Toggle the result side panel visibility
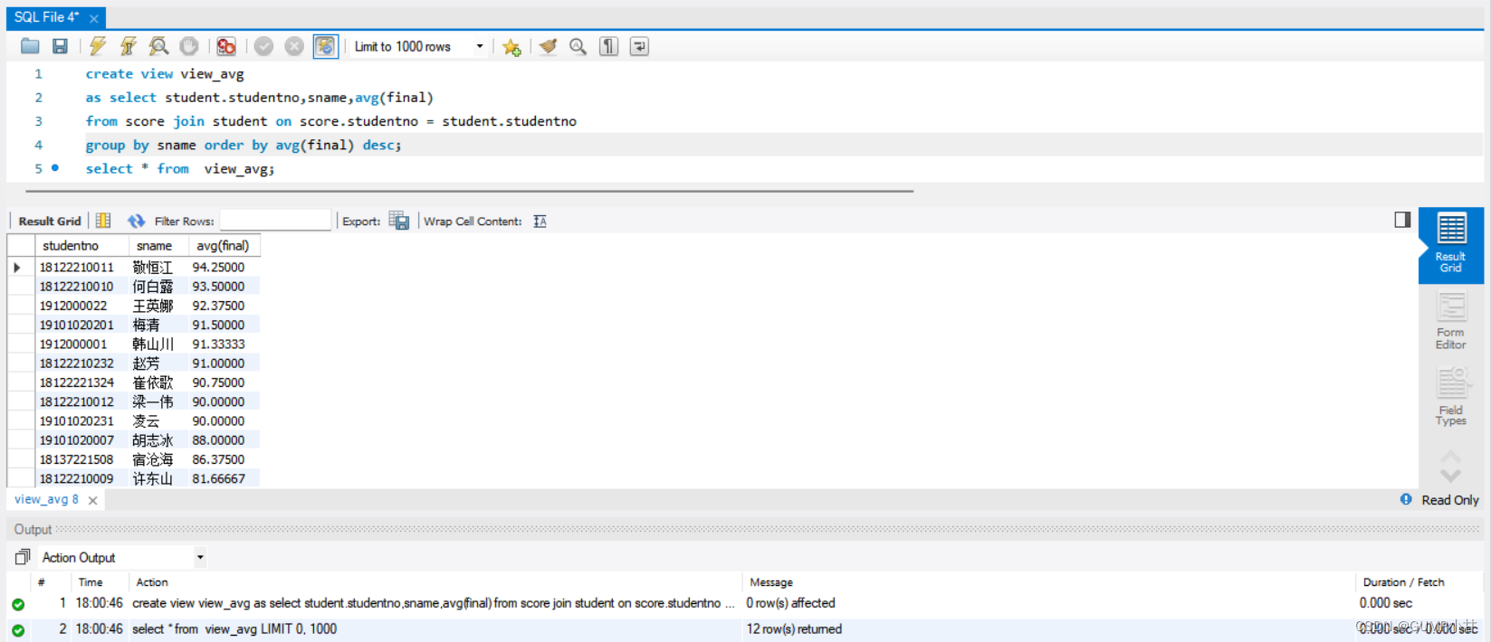The width and height of the screenshot is (1491, 642). click(1402, 220)
